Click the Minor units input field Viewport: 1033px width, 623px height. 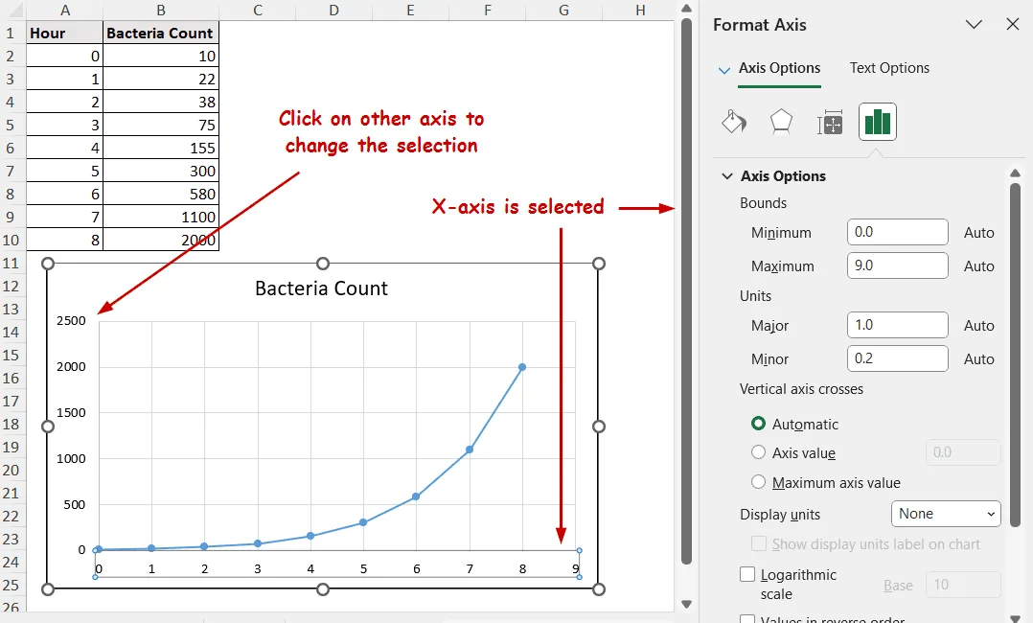pyautogui.click(x=897, y=358)
